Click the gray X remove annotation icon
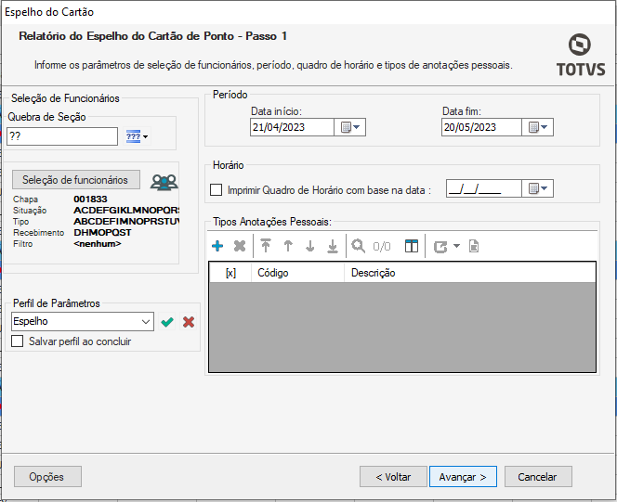Viewport: 617px width, 502px height. point(239,247)
